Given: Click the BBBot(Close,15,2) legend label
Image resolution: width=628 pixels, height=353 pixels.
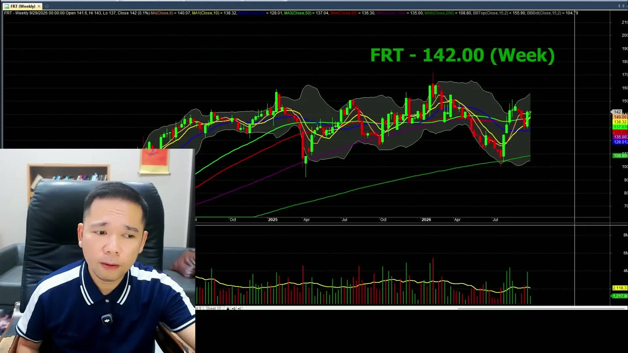Looking at the screenshot, I should coord(544,13).
